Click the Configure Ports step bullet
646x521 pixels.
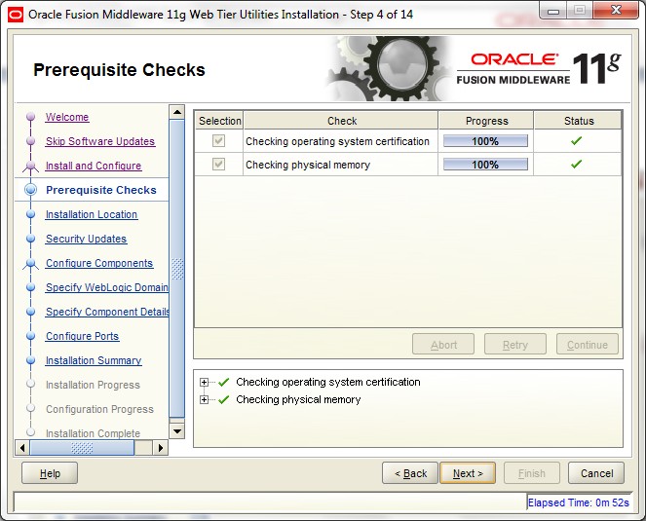[x=30, y=336]
